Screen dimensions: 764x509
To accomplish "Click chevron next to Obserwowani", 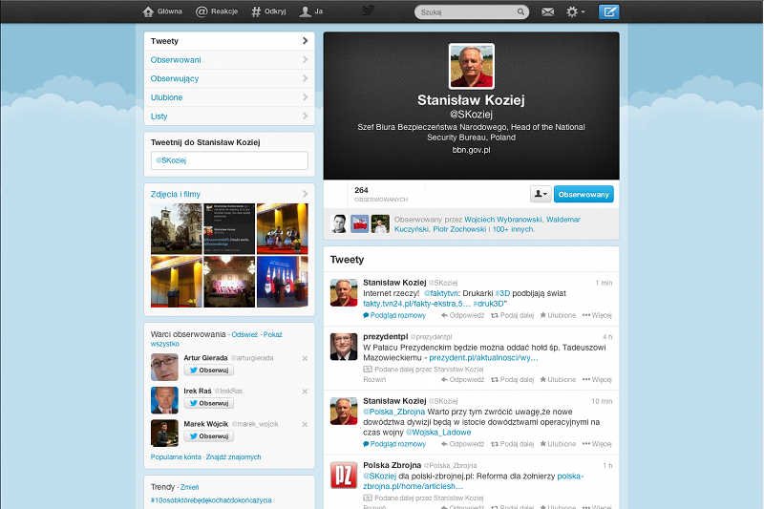I will pyautogui.click(x=305, y=59).
